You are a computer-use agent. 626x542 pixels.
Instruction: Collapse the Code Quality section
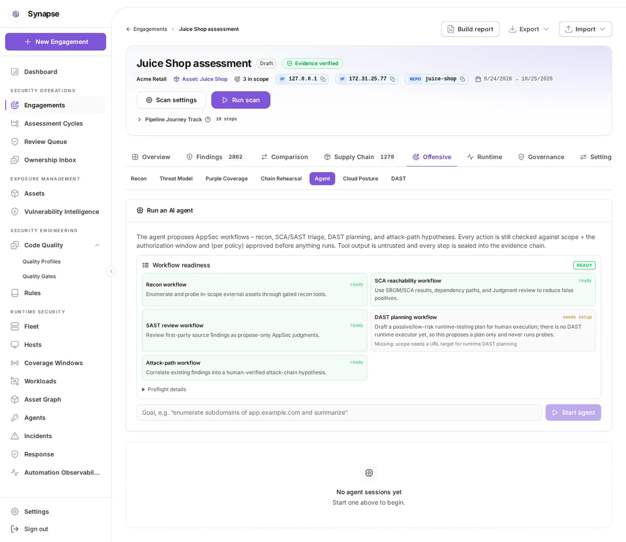[97, 245]
